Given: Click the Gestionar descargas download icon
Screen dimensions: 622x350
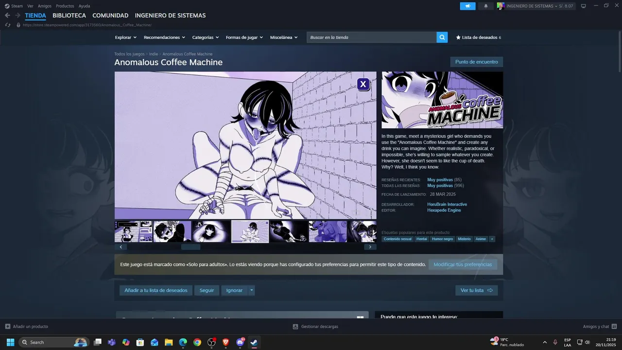Looking at the screenshot, I should tap(295, 327).
